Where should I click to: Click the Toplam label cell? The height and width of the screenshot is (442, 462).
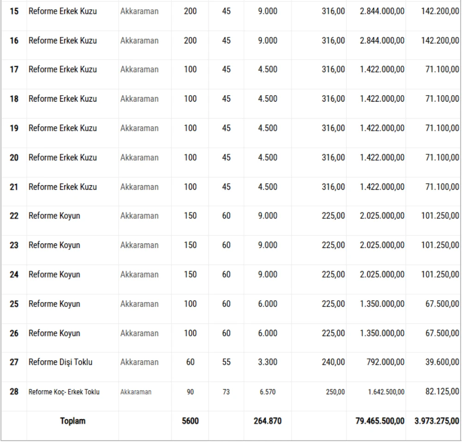(73, 421)
